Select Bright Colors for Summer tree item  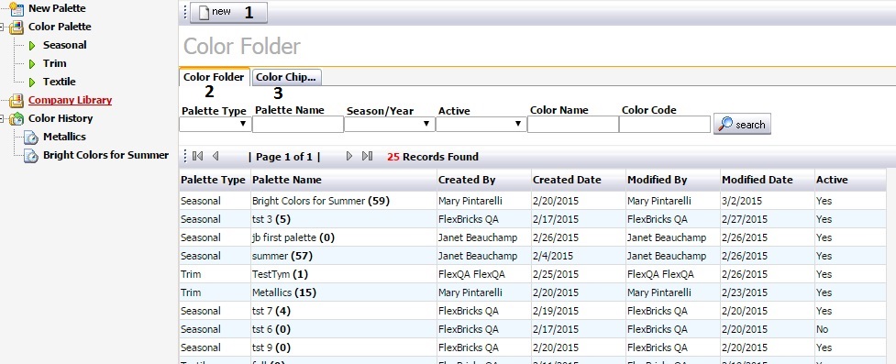pos(105,155)
